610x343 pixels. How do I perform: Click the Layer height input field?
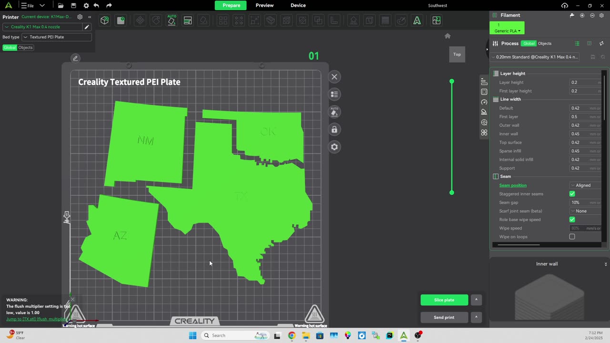tap(586, 82)
